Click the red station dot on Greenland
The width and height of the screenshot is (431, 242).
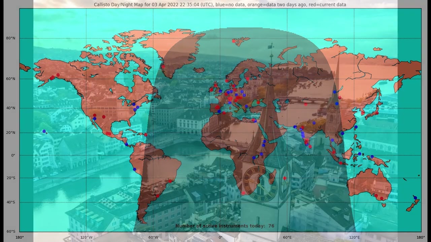[x=163, y=67]
